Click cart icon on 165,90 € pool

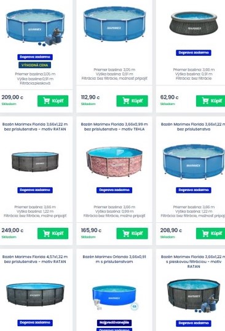click(x=125, y=233)
